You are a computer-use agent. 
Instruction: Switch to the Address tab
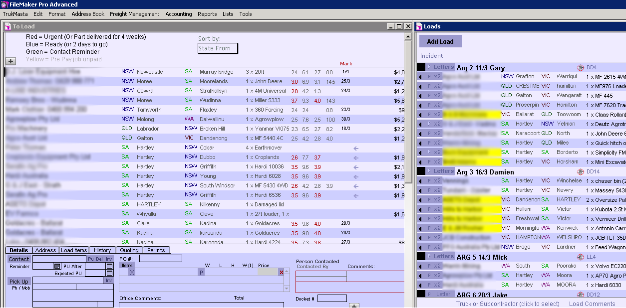click(46, 250)
